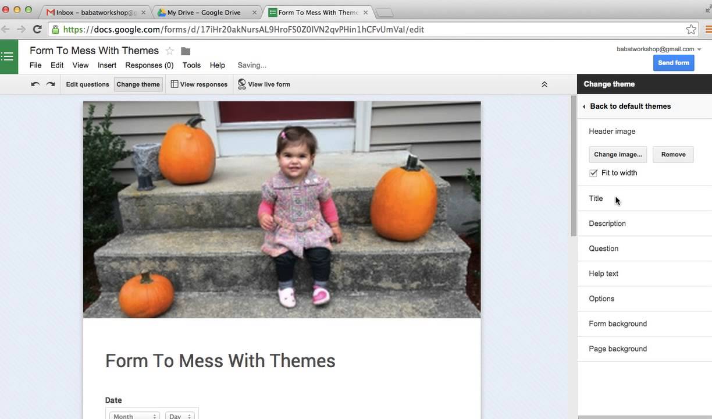Expand the Page background section
The width and height of the screenshot is (712, 419).
tap(645, 349)
